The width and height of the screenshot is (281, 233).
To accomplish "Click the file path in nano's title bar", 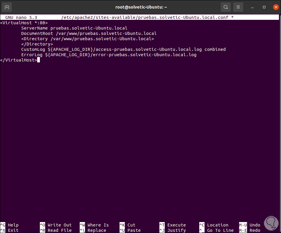I will tap(145, 17).
